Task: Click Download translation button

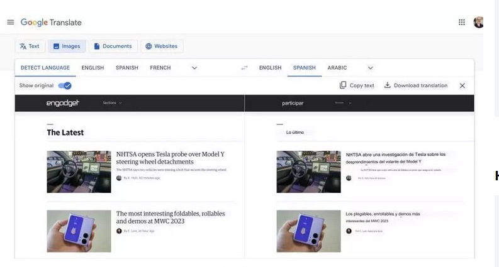Action: click(415, 86)
